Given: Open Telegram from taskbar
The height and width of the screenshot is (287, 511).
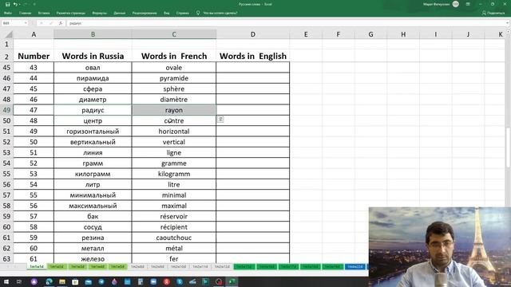Looking at the screenshot, I should [x=101, y=281].
